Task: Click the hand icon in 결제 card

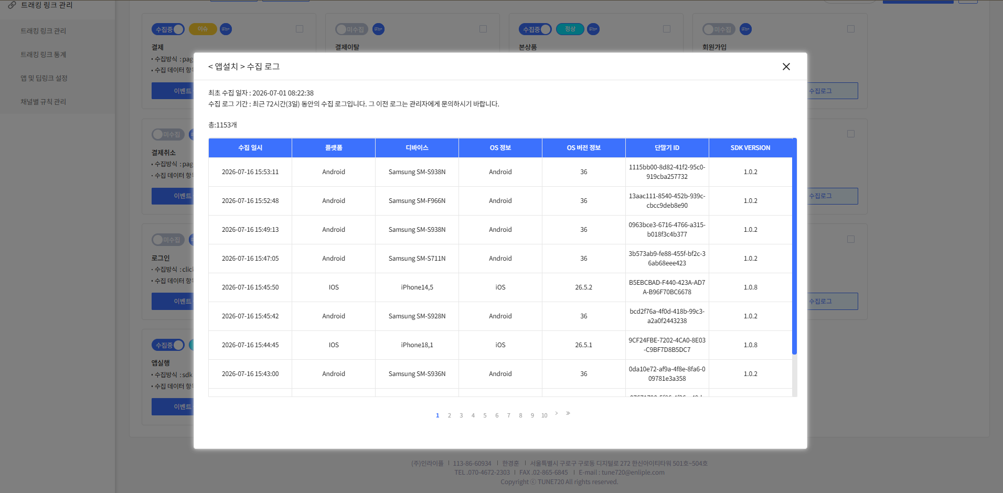Action: click(226, 29)
